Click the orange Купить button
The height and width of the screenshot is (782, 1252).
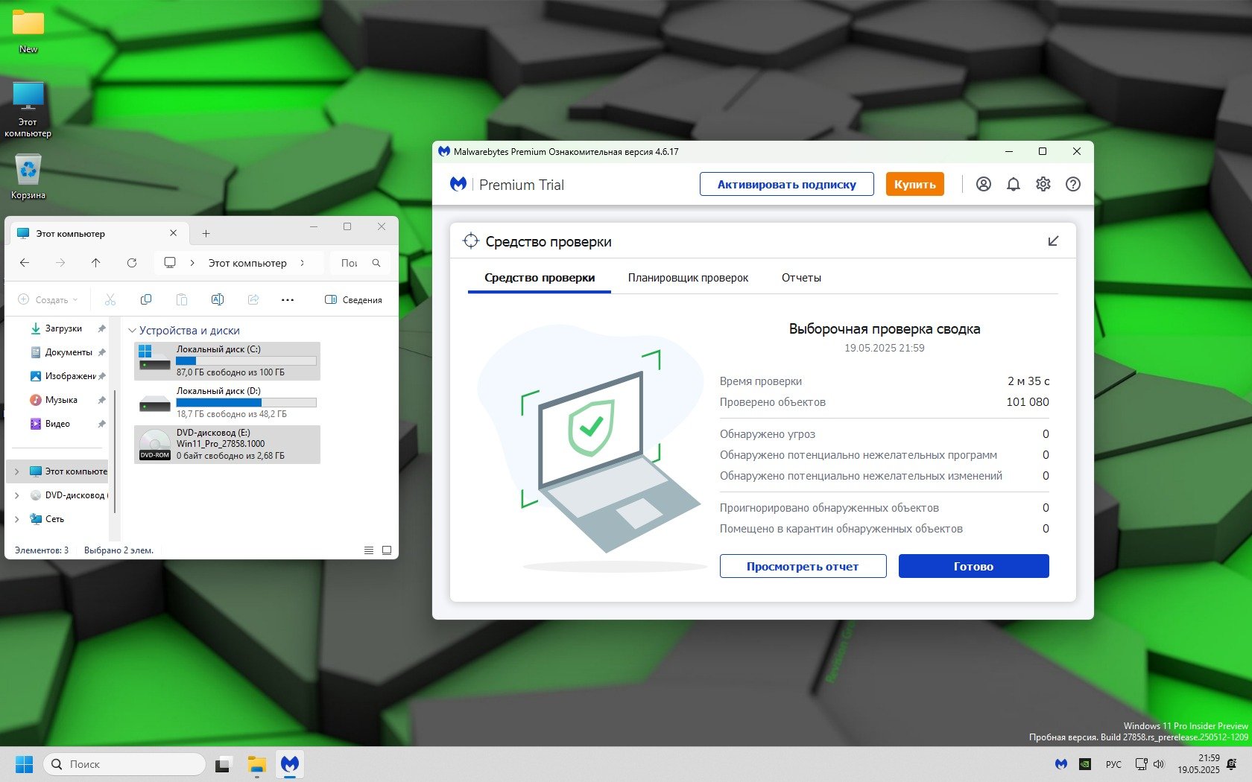click(x=914, y=184)
